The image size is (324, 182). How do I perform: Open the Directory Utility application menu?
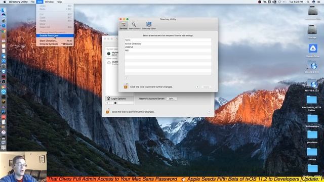(x=18, y=2)
